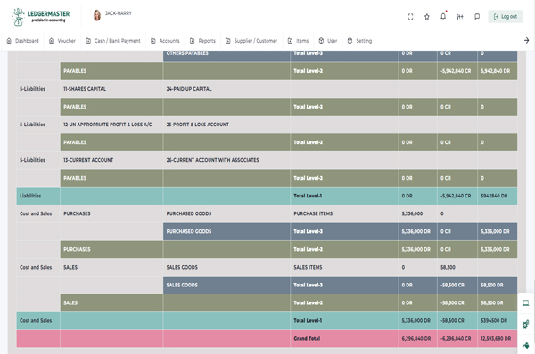
Task: Click the Log out button
Action: tap(506, 17)
